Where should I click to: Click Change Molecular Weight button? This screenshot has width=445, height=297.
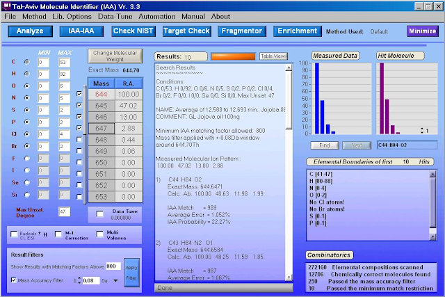[115, 56]
